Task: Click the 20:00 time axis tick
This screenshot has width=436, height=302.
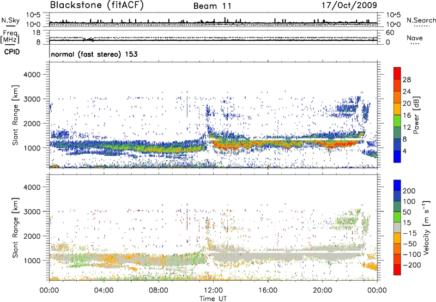Action: pos(322,291)
